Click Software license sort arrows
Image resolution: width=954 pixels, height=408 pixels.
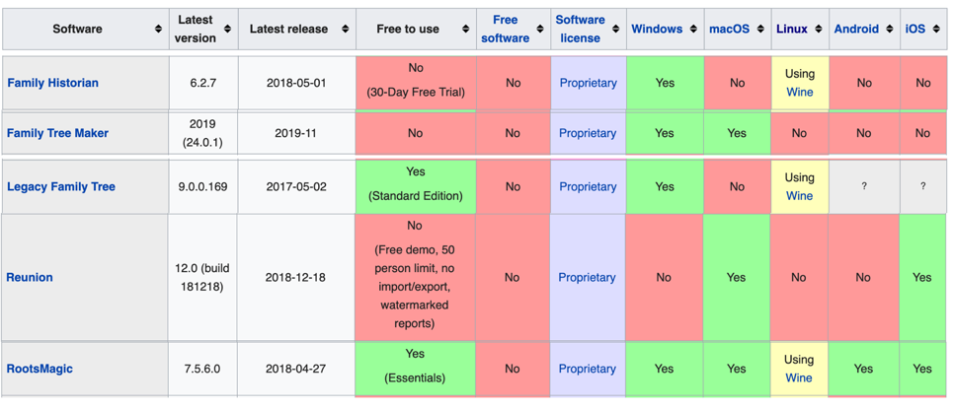615,30
